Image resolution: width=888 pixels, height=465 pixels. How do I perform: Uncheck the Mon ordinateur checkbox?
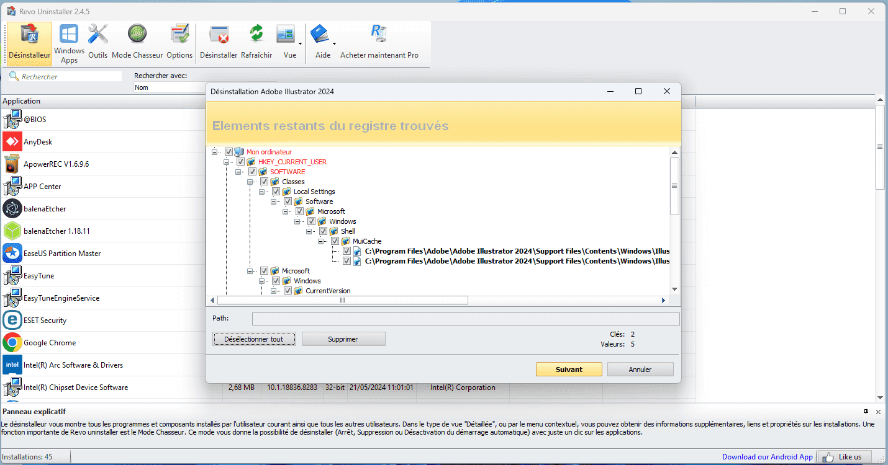coord(229,152)
